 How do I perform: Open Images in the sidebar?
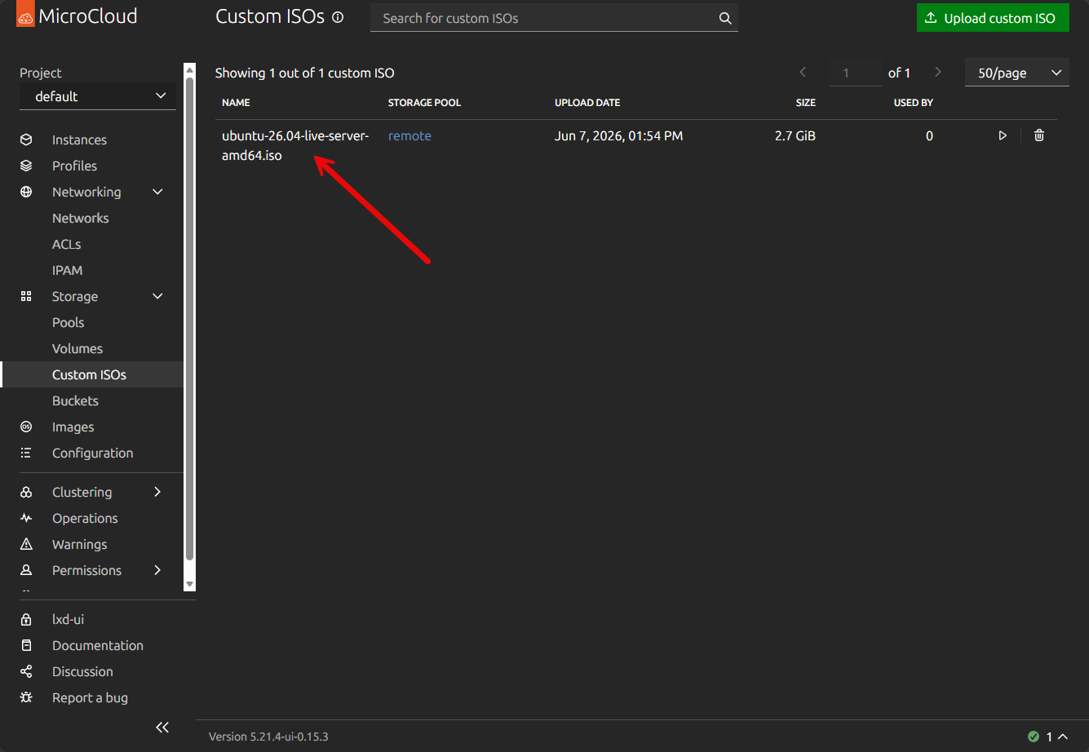click(x=73, y=427)
